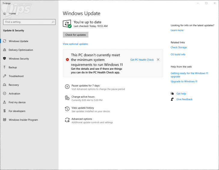Open Getting ready for Windows 11 upgrade link
The height and width of the screenshot is (170, 219).
[189, 75]
